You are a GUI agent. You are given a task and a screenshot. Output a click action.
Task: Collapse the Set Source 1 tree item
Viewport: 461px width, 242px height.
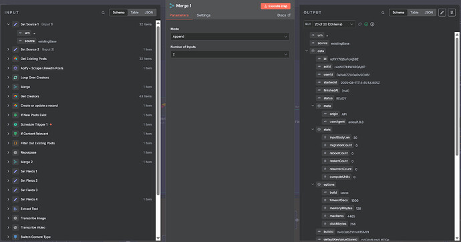(8, 25)
